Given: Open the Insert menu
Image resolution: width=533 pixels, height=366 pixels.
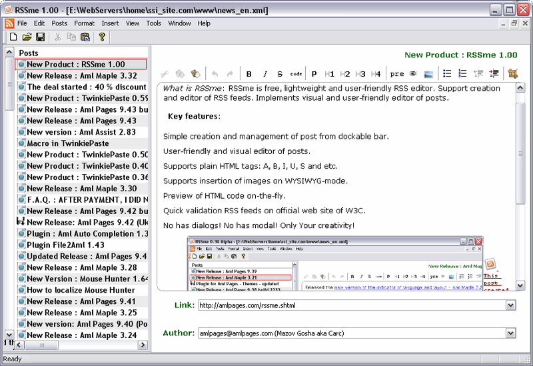Looking at the screenshot, I should pos(110,23).
